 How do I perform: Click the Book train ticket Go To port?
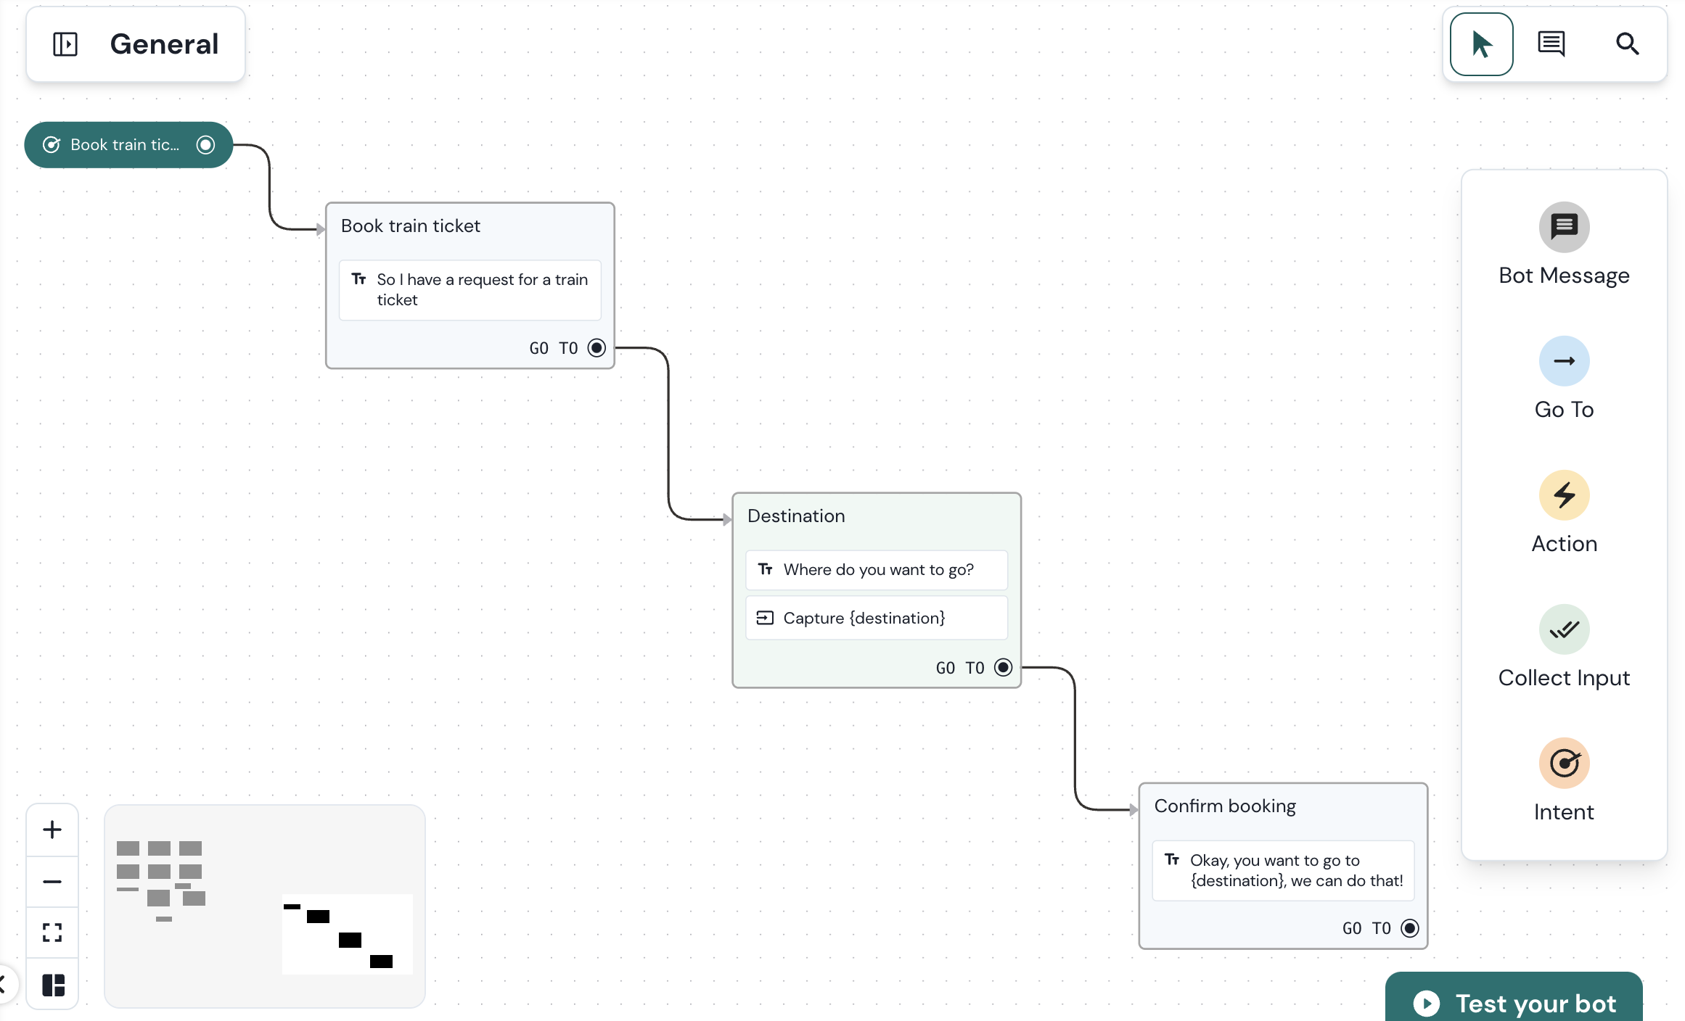coord(596,348)
